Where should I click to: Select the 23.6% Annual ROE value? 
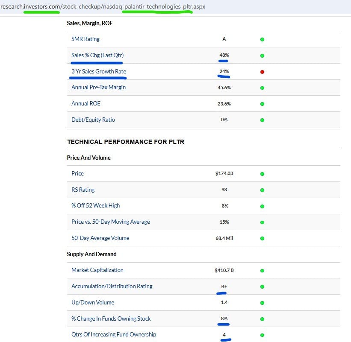[x=224, y=103]
